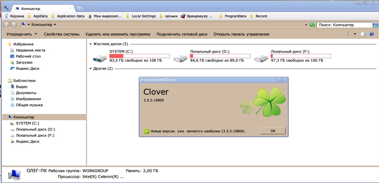
Task: Click version text 3.5.2.19809 under Clover
Action: (x=153, y=100)
